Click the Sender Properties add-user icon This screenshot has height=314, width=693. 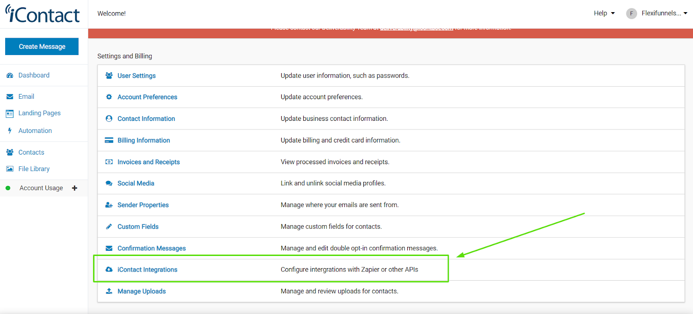(x=109, y=205)
